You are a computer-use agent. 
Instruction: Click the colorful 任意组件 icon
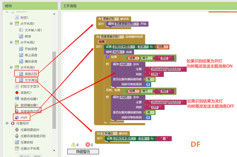click(13, 123)
